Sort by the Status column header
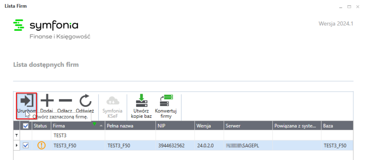 (41, 126)
